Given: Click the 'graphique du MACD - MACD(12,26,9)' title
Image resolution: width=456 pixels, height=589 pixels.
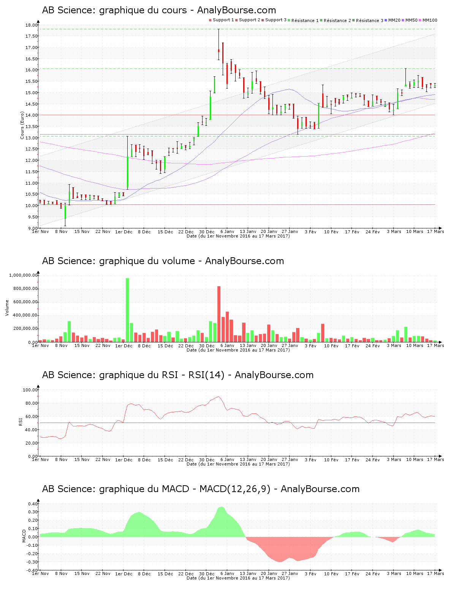Looking at the screenshot, I should (x=201, y=489).
